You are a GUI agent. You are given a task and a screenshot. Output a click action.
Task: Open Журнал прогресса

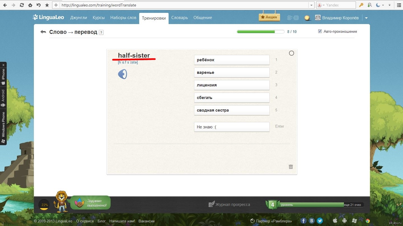point(229,204)
